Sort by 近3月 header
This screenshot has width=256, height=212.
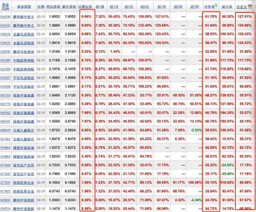click(x=129, y=7)
